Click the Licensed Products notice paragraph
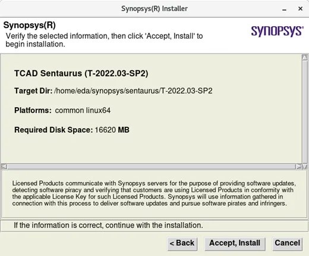 [x=154, y=193]
